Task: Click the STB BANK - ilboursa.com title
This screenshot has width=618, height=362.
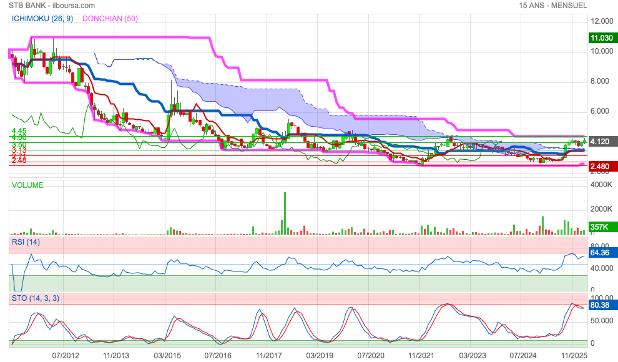Action: [x=52, y=6]
